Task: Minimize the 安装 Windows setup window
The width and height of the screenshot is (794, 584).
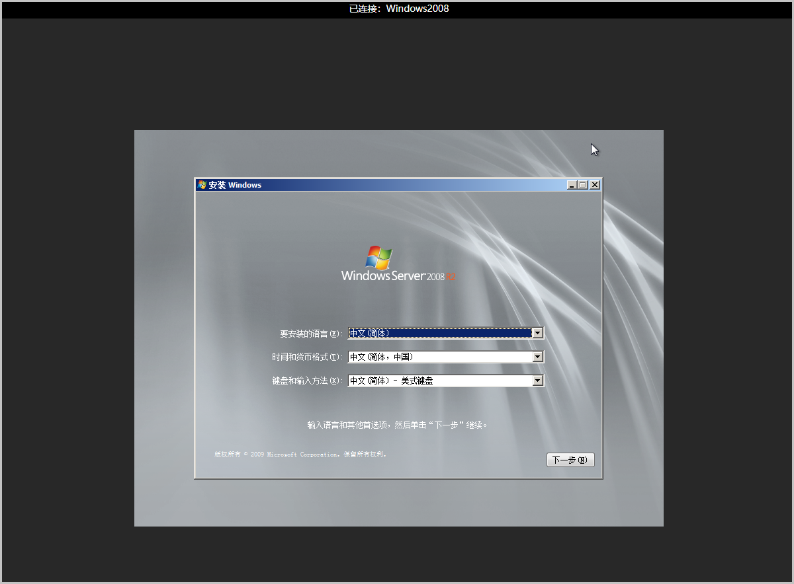Action: click(x=572, y=185)
